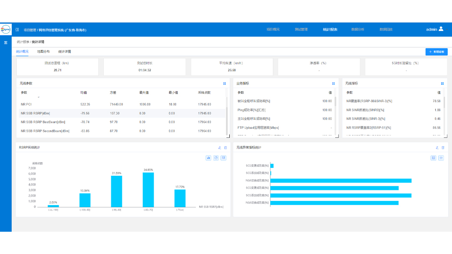Image resolution: width=452 pixels, height=254 pixels.
Task: Delete the RSRP采样统计 chart panel
Action: (x=226, y=148)
